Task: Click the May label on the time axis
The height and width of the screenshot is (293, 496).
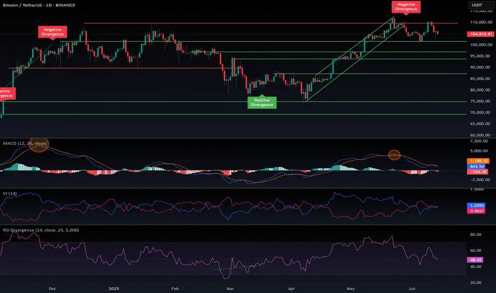Action: pyautogui.click(x=351, y=289)
